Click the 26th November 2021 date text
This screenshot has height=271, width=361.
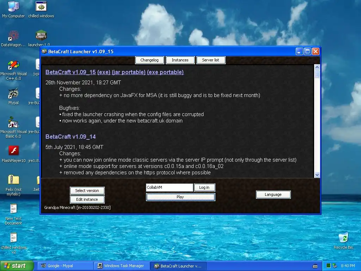point(83,83)
